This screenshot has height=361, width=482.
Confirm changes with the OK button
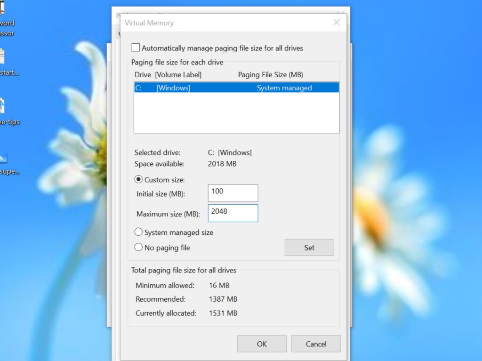[x=261, y=344]
